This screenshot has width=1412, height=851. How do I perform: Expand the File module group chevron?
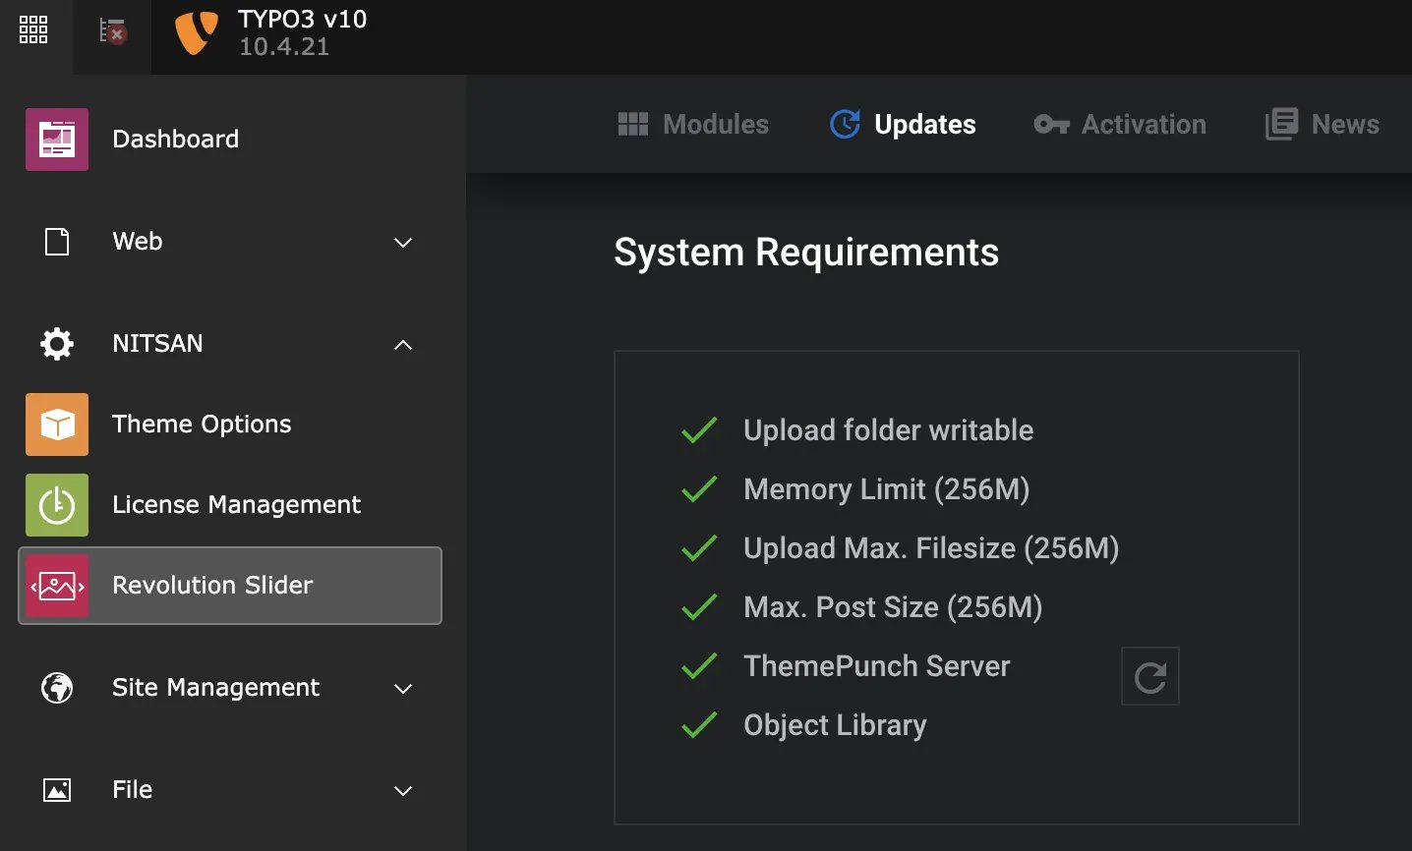click(x=403, y=791)
